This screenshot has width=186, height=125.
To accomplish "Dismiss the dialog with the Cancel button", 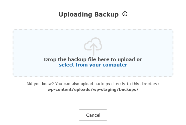I will (93, 115).
